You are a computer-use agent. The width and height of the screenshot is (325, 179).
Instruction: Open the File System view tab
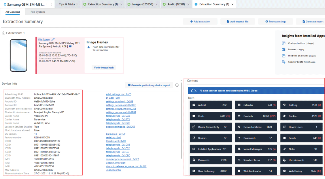point(38,12)
